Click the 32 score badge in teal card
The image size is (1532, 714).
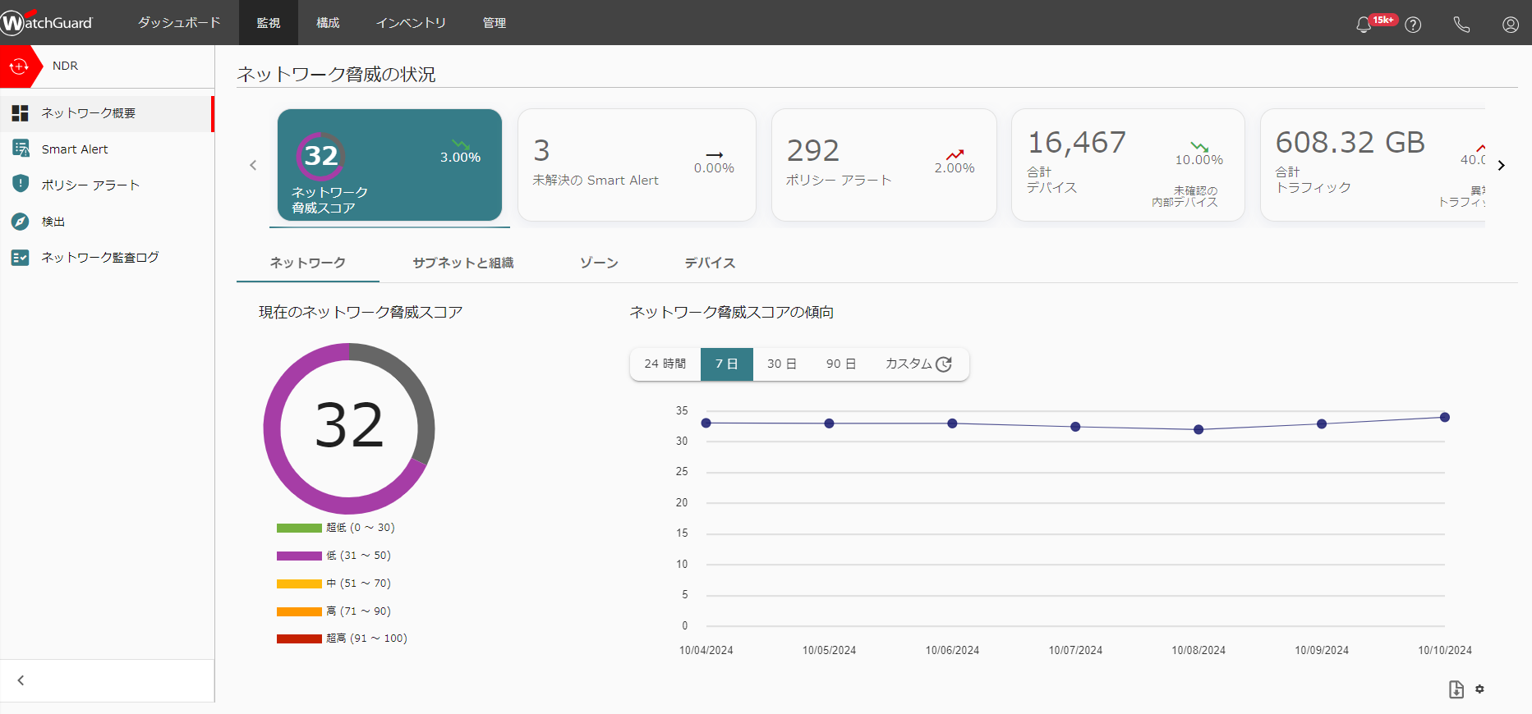click(x=320, y=156)
